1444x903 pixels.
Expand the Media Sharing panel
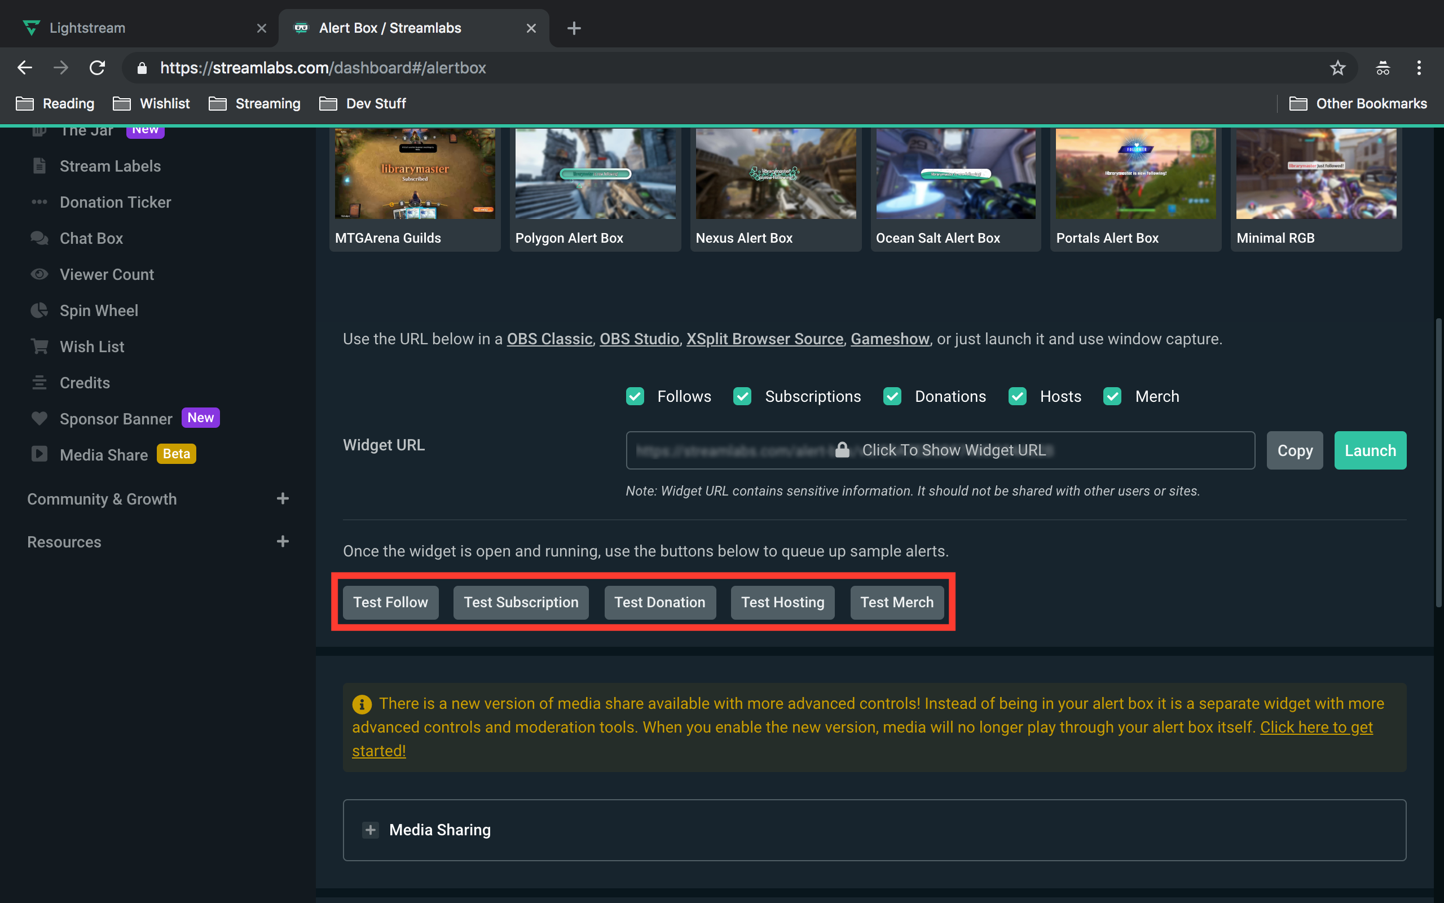371,830
